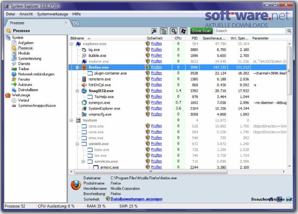This screenshot has height=214, width=298.
Task: Click the scroll down arrow of process list
Action: [289, 166]
